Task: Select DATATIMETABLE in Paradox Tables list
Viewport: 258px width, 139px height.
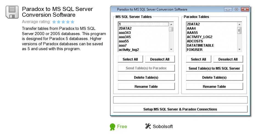Action: 212,46
